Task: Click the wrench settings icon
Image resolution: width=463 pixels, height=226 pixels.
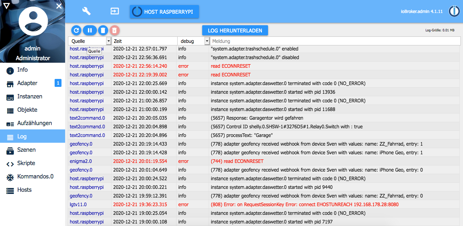Action: click(86, 11)
